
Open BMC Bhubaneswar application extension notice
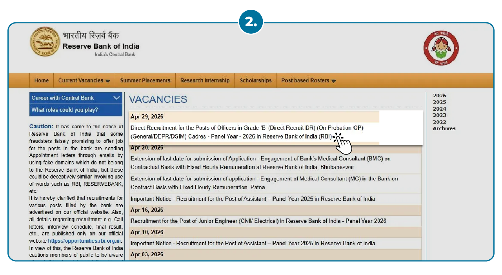click(x=260, y=163)
